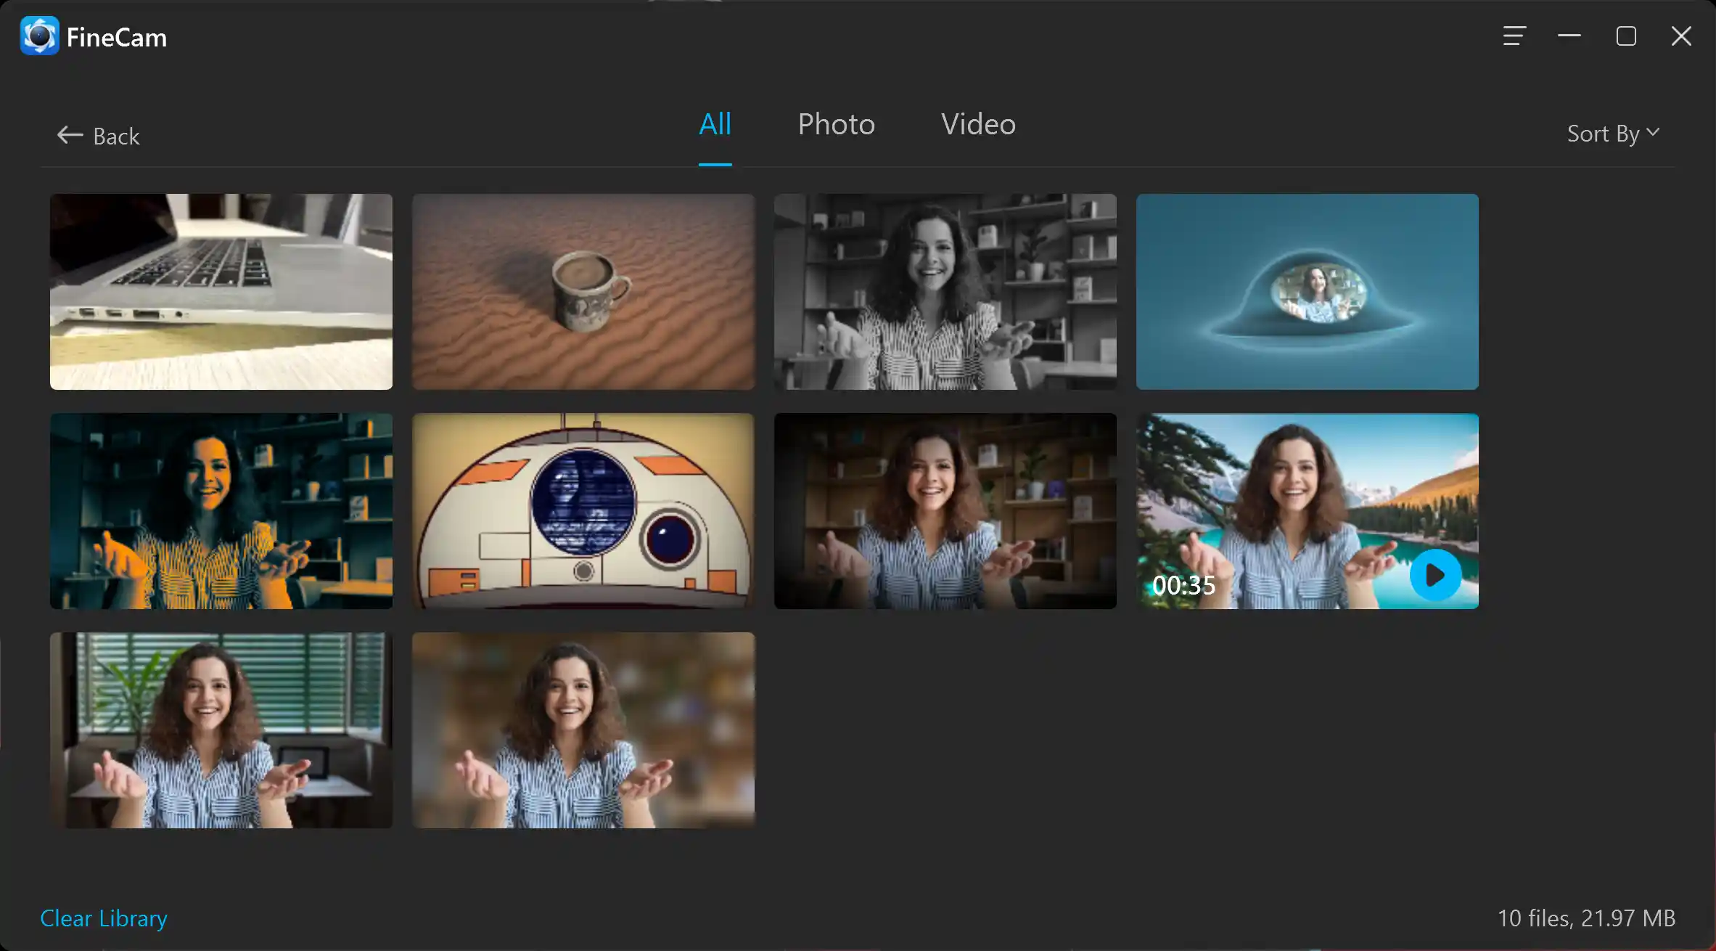Open the blurred background portrait thumbnail
This screenshot has height=951, width=1716.
point(583,730)
